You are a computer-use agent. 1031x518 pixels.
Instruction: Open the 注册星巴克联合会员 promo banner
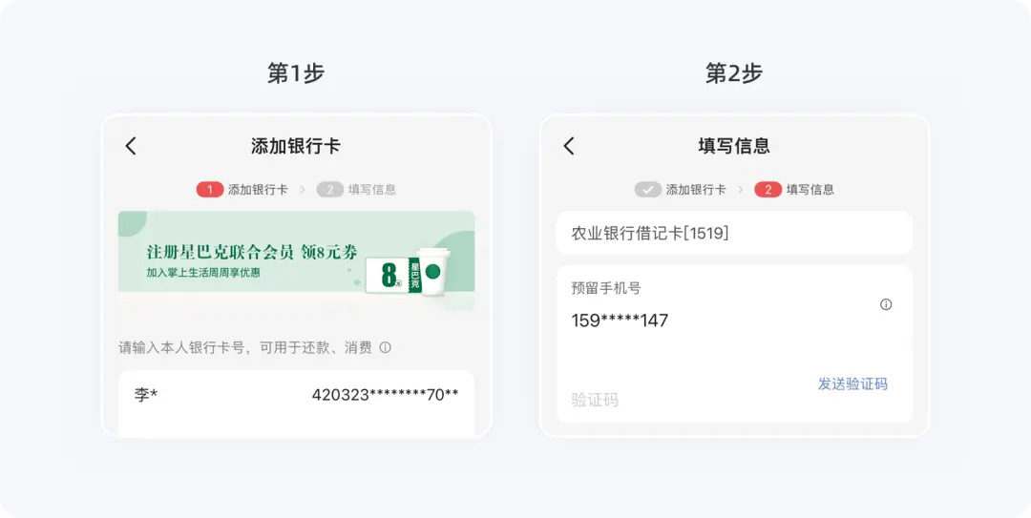pos(297,252)
